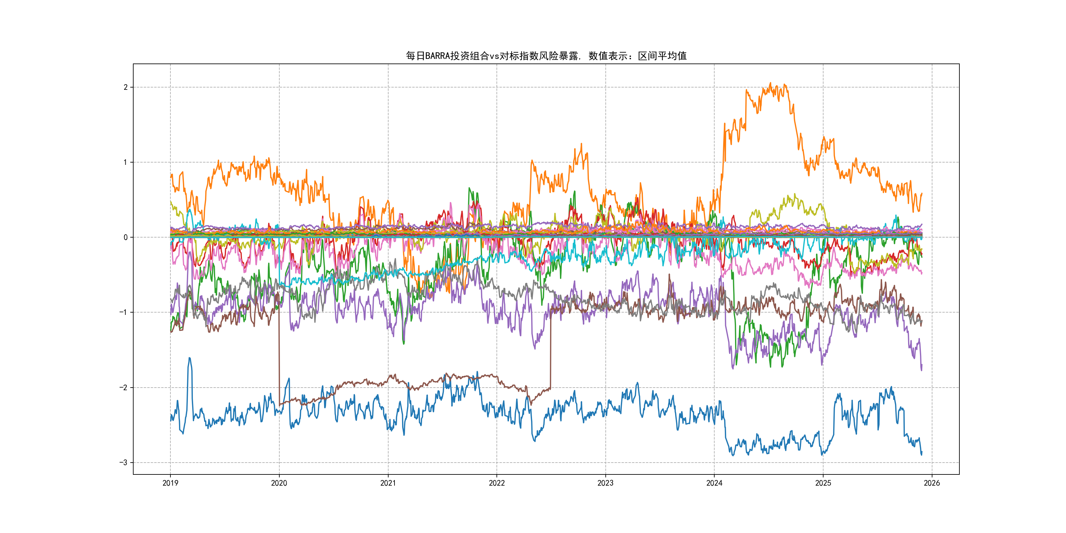The height and width of the screenshot is (533, 1066).
Task: Click the 2022 x-axis tick label
Action: (x=496, y=483)
